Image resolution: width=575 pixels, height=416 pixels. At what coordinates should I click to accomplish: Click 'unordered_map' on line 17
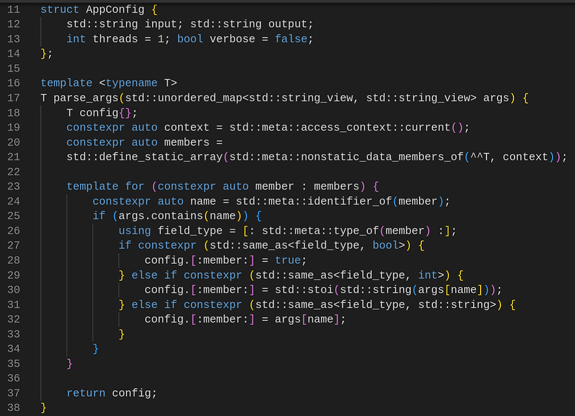[199, 98]
